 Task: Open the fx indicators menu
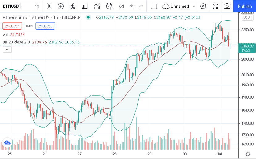73,6
